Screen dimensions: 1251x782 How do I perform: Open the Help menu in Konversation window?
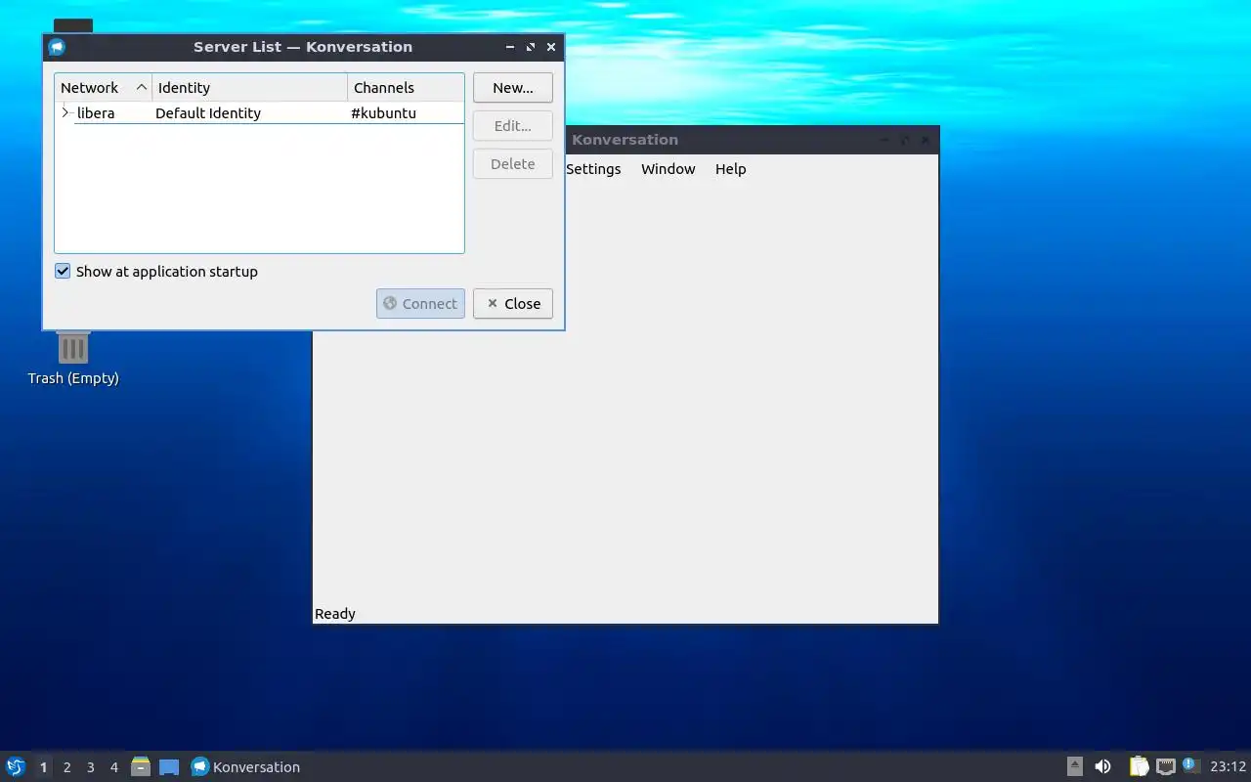coord(730,168)
